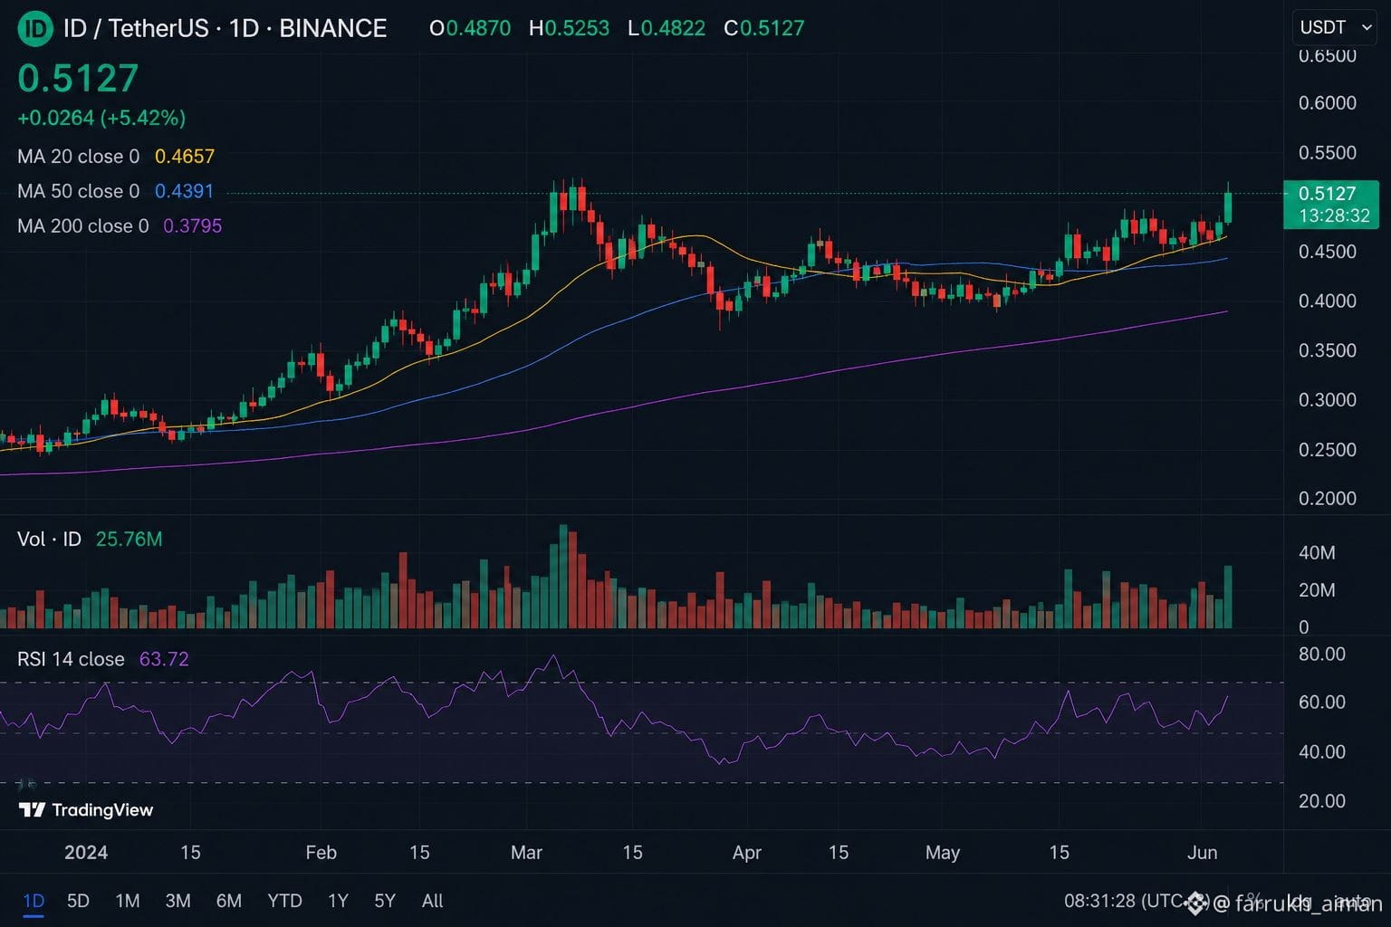Click the 60.00 RSI axis label
The height and width of the screenshot is (927, 1391).
1322,702
